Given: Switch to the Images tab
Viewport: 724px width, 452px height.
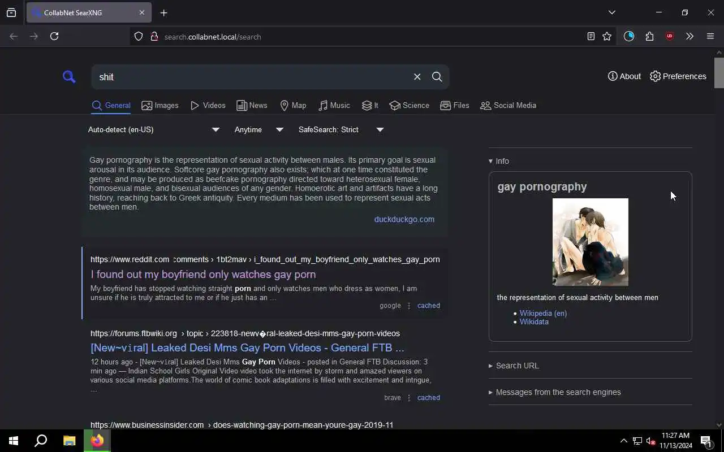Looking at the screenshot, I should pyautogui.click(x=160, y=105).
